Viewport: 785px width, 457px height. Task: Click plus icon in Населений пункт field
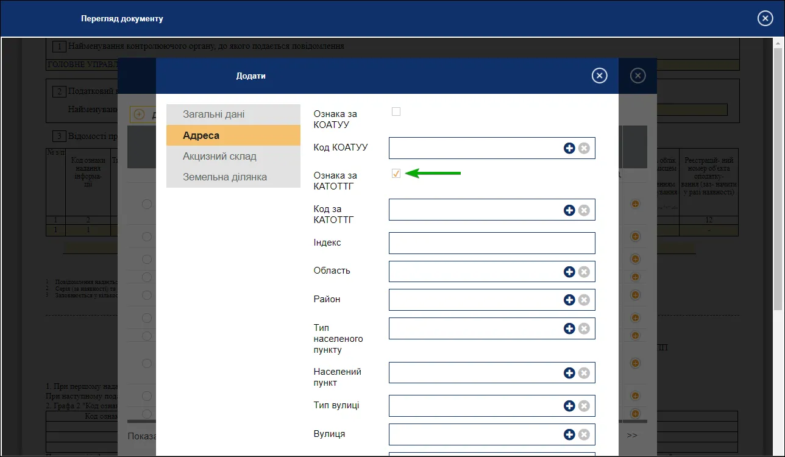coord(569,373)
